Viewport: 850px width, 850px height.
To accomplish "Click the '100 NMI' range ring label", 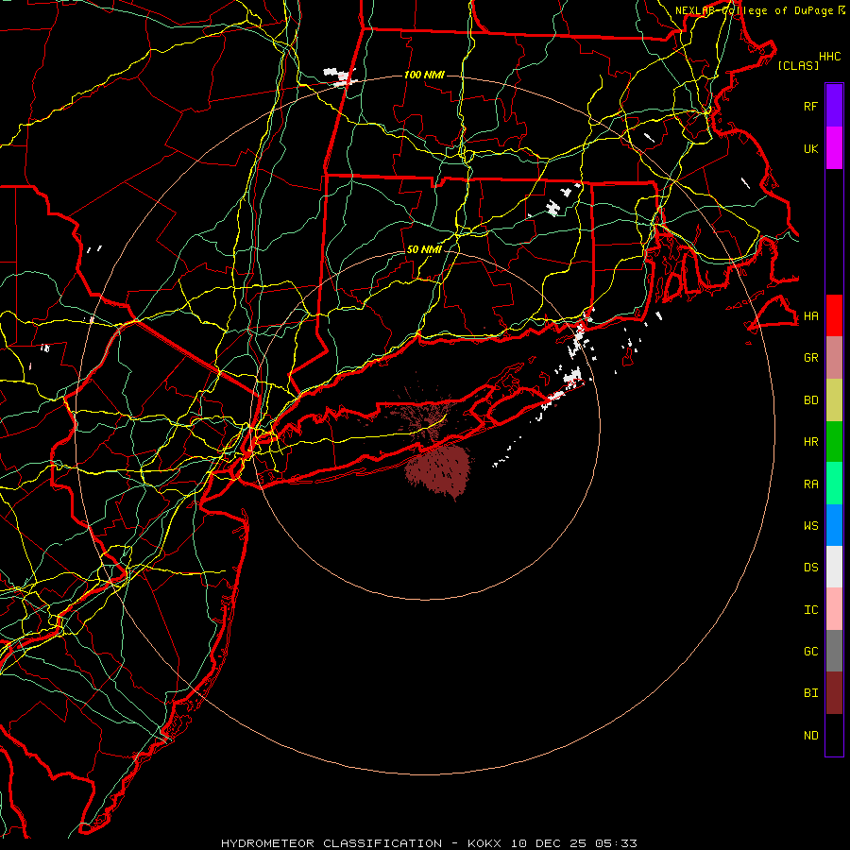I will pos(424,75).
